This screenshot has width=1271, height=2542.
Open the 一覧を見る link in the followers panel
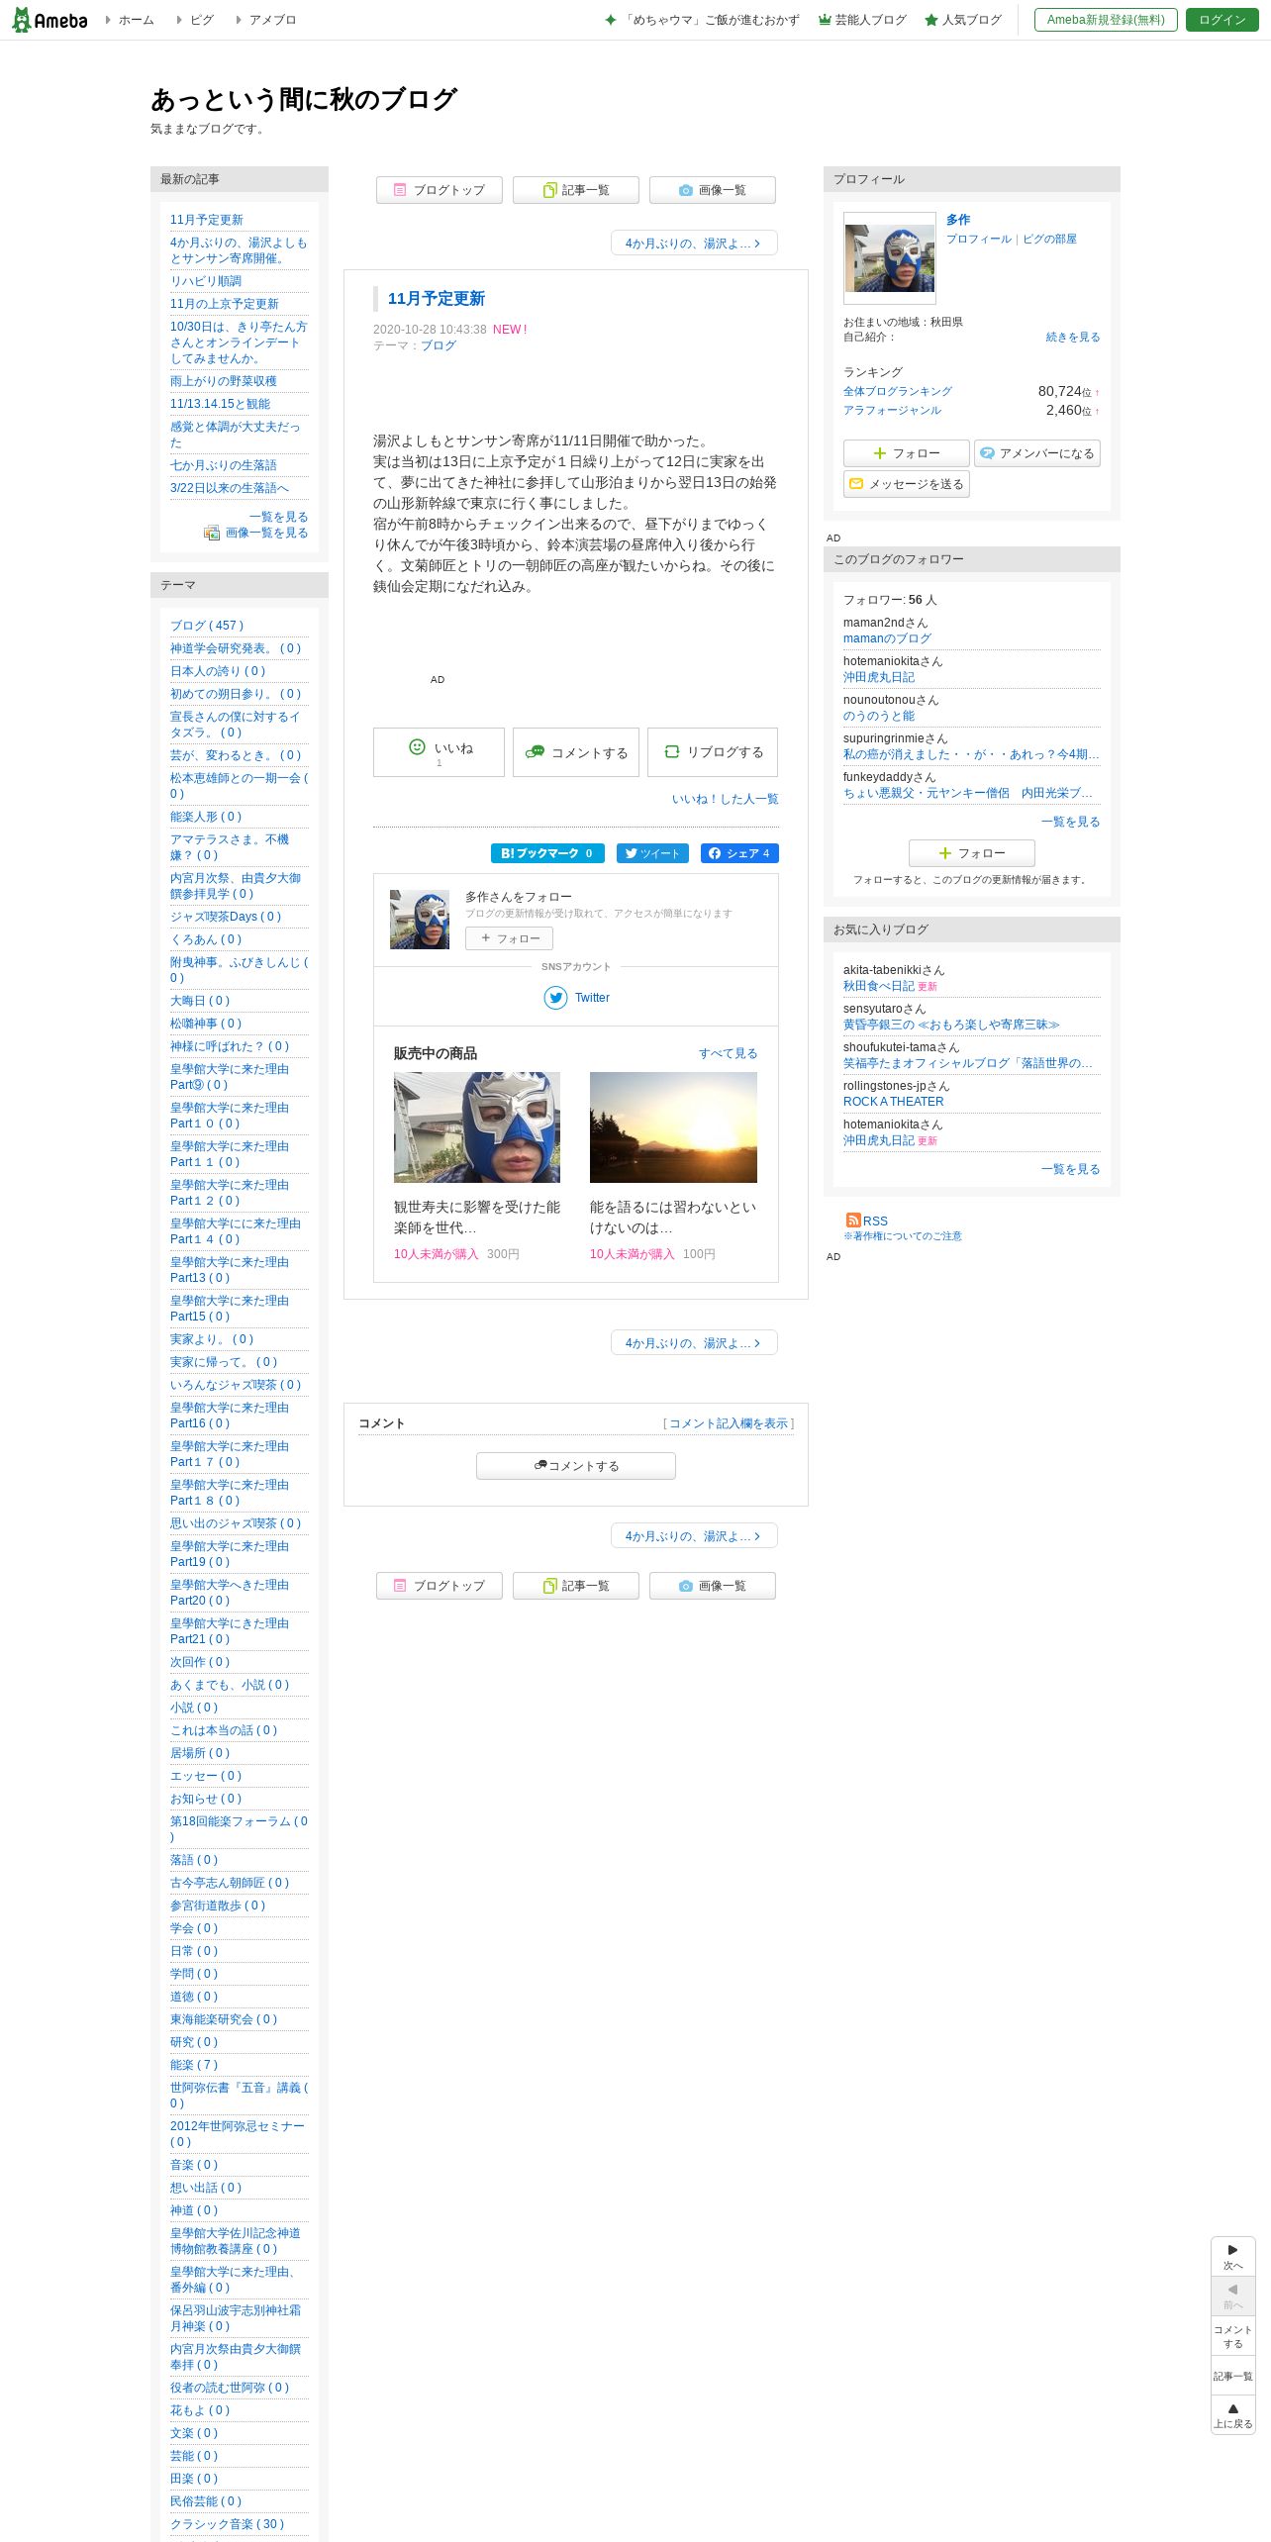(x=1071, y=822)
